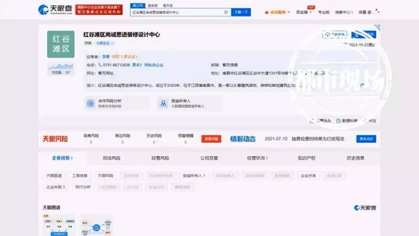Expand the 百宝箱 dropdown menu
The width and height of the screenshot is (419, 236).
(x=310, y=12)
